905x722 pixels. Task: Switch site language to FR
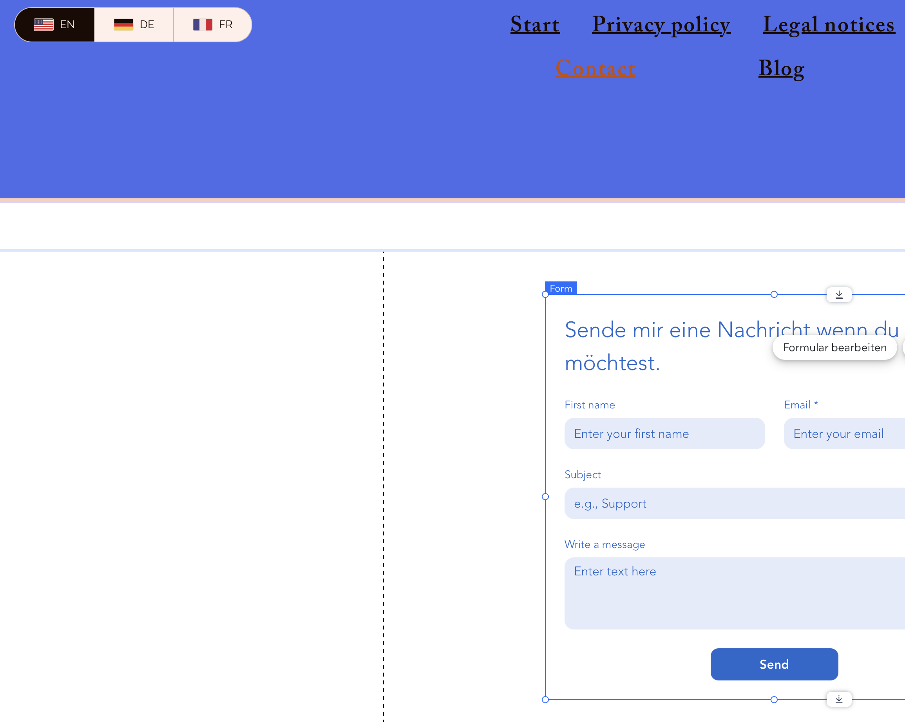(213, 25)
